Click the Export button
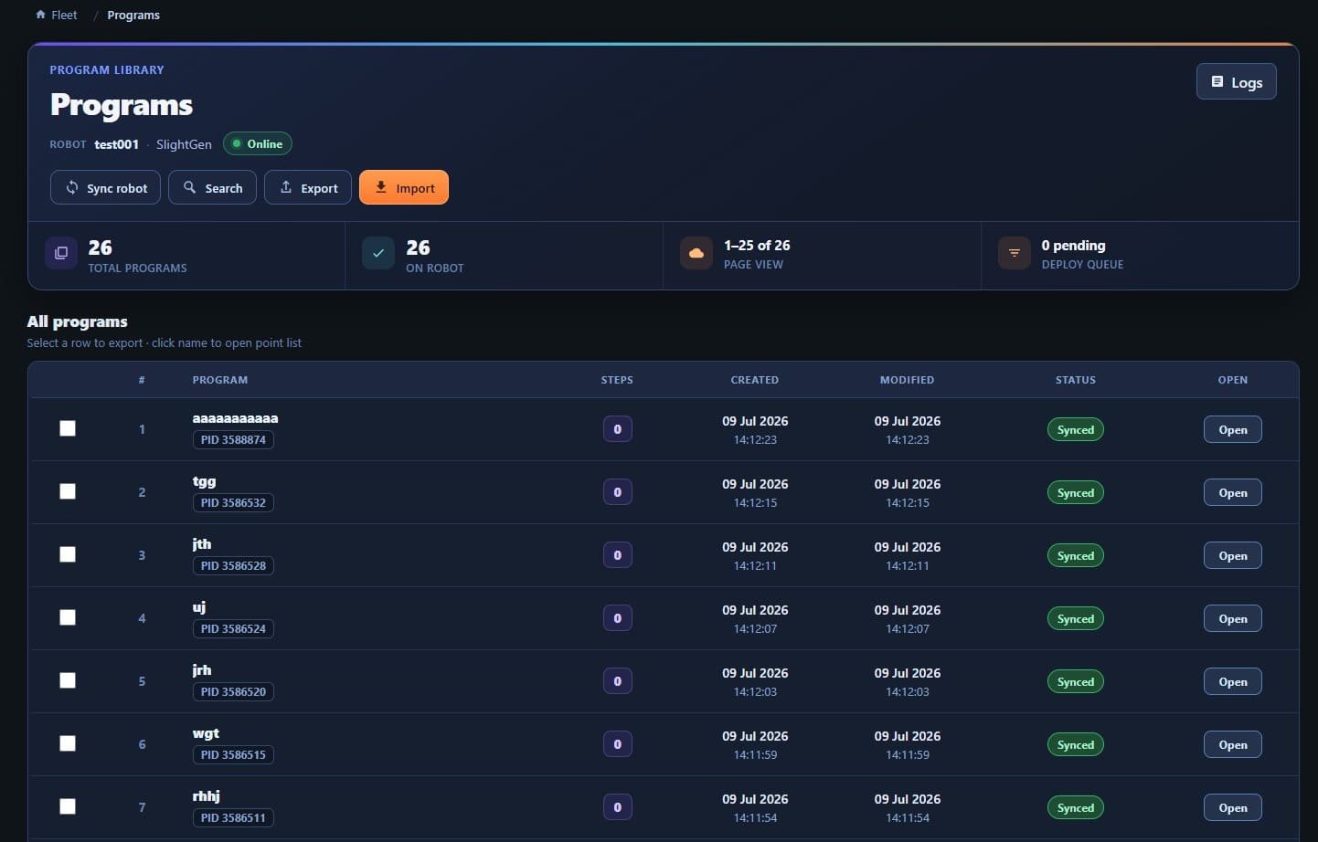The height and width of the screenshot is (842, 1318). coord(308,187)
